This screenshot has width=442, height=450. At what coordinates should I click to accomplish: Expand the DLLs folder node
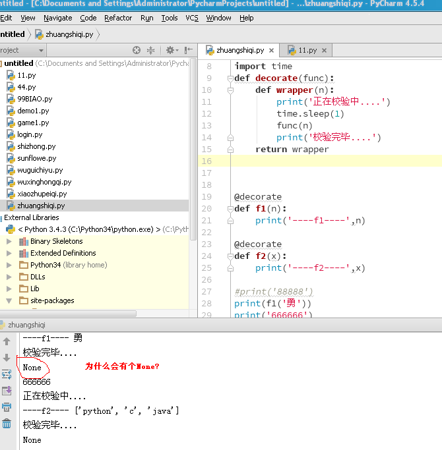(9, 277)
